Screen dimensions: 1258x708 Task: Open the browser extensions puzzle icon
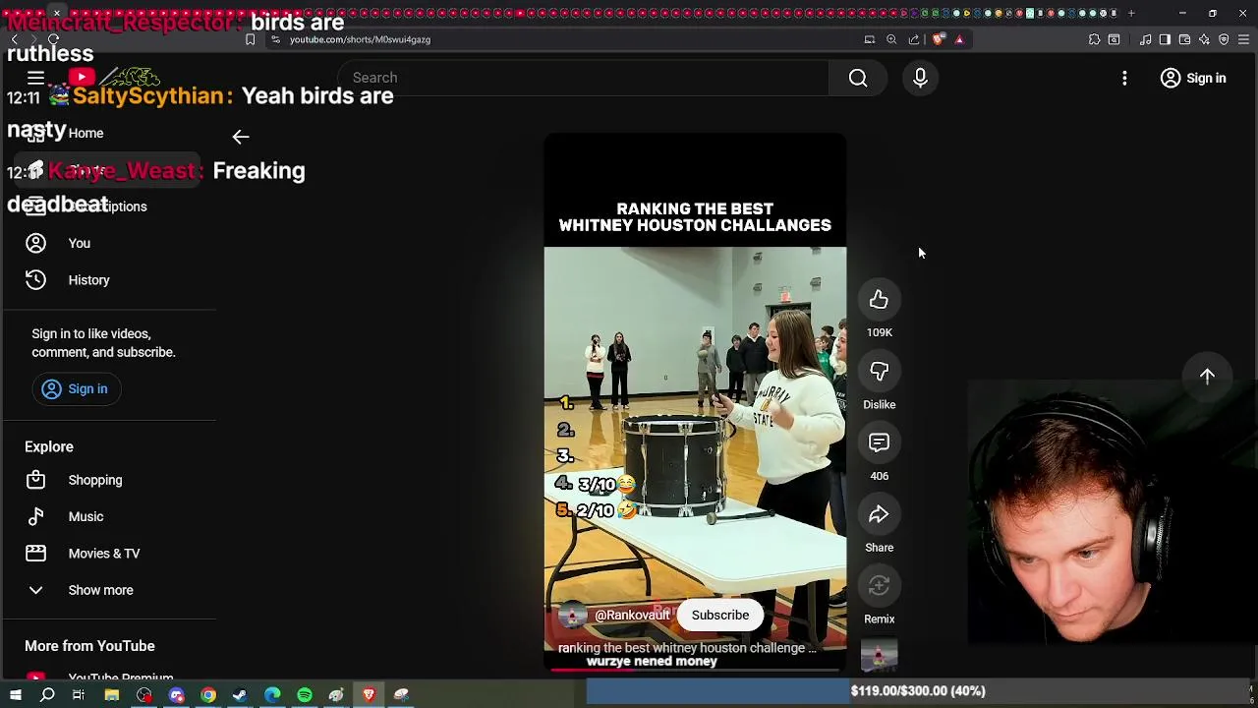point(1094,39)
